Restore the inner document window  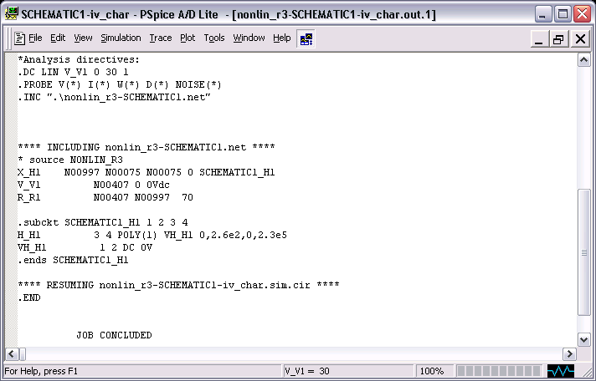pos(559,38)
